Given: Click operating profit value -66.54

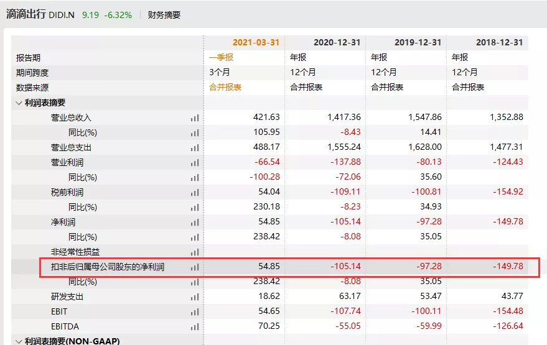Looking at the screenshot, I should click(x=267, y=162).
